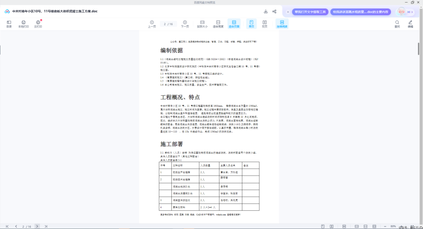Click the 给我讲讲...doc的主要内容 suggestion button
Screen dimensions: 423x229
(x=360, y=12)
